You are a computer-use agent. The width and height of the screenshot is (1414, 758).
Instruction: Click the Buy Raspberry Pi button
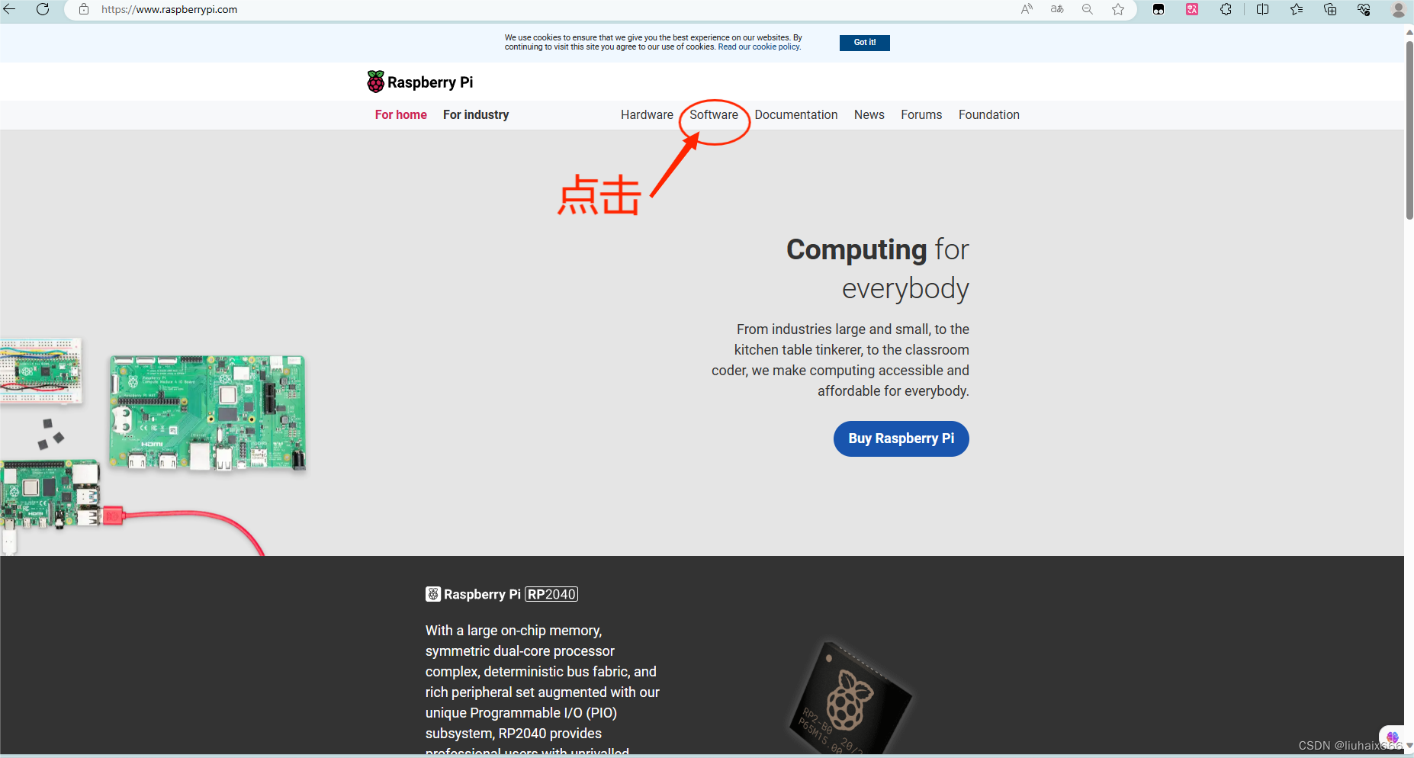(x=901, y=438)
